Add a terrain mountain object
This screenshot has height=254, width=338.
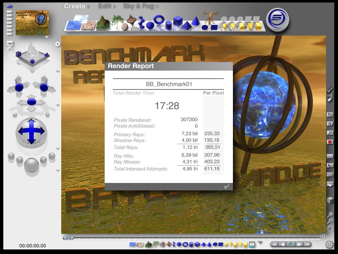click(103, 23)
